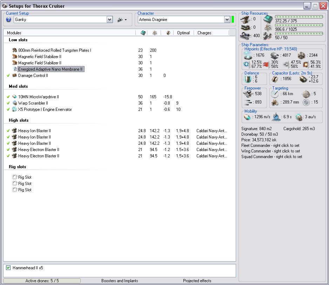
Task: Uncheck the Hammerhead II x5 drone checkbox
Action: click(8, 268)
